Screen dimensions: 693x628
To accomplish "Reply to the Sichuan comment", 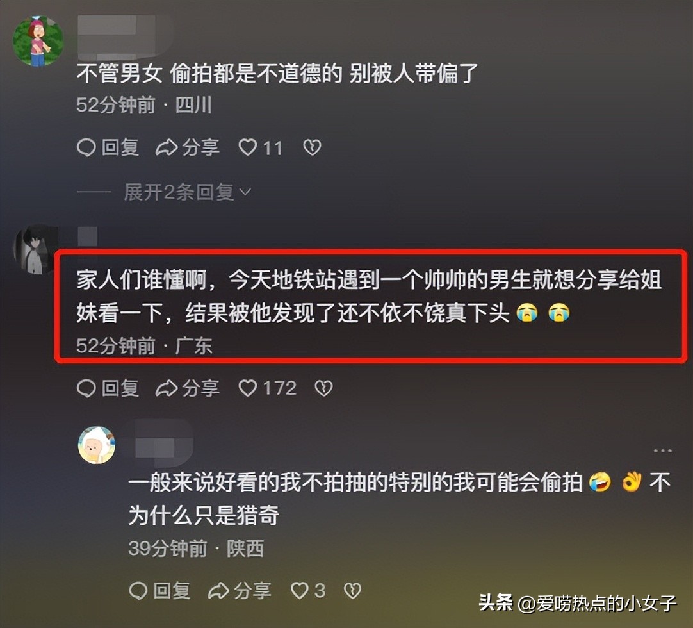I will [108, 148].
